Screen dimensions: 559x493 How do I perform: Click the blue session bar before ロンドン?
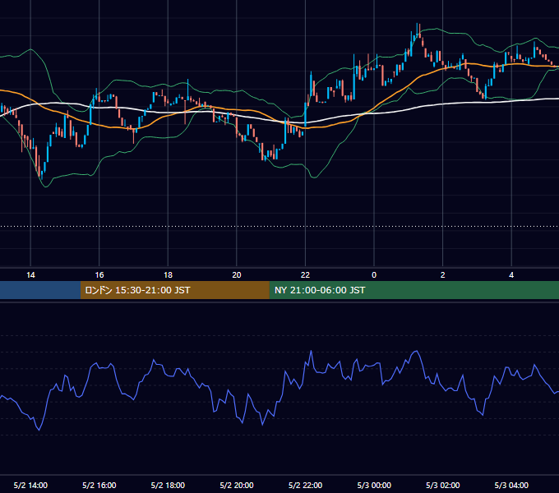click(40, 290)
